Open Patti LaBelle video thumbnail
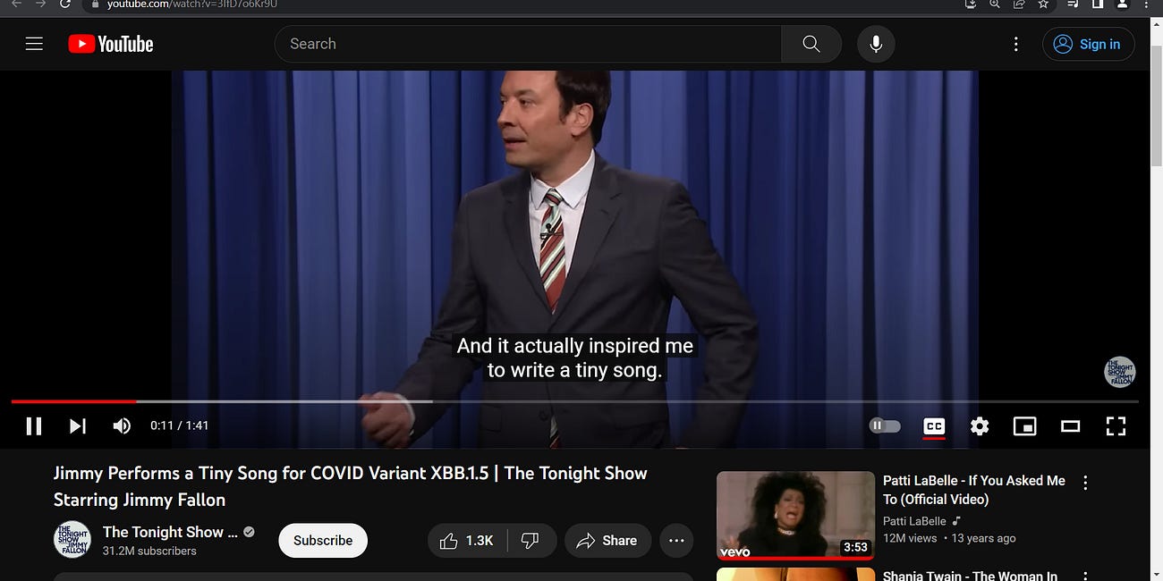 [x=795, y=516]
